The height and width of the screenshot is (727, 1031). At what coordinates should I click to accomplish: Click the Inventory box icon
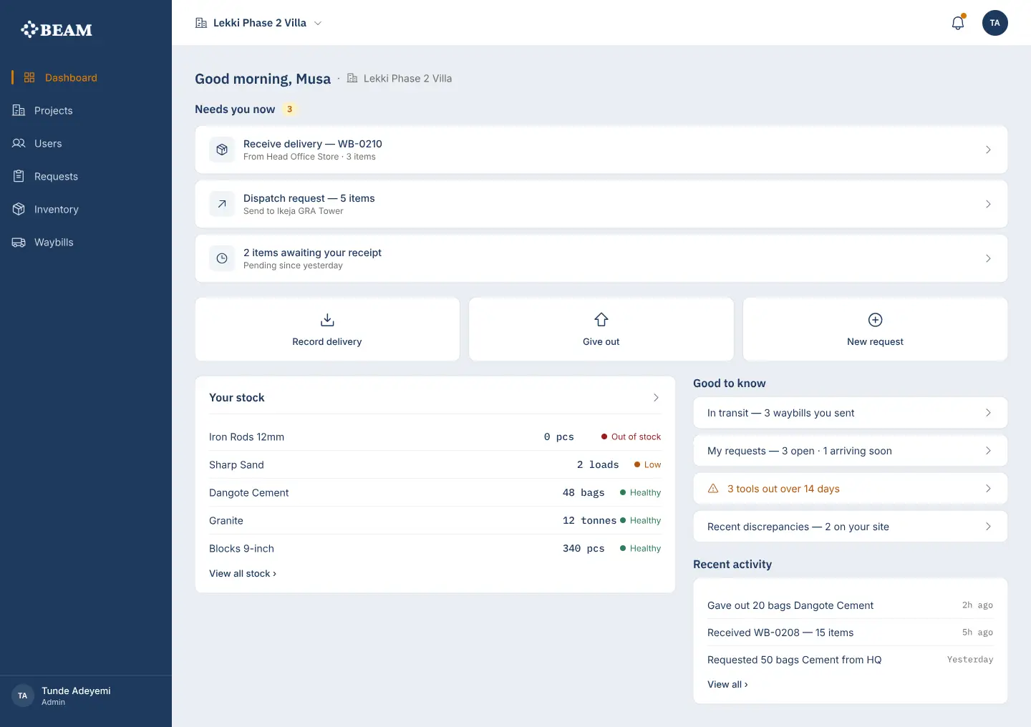pyautogui.click(x=19, y=209)
